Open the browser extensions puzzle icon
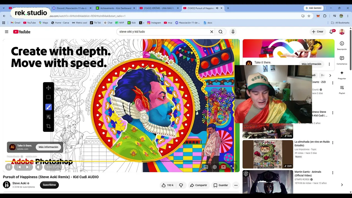This screenshot has width=352, height=198. [x=325, y=16]
